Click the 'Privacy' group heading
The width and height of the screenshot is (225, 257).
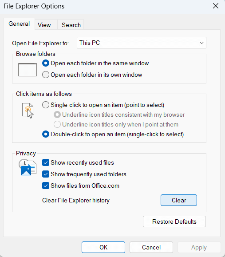pos(26,154)
